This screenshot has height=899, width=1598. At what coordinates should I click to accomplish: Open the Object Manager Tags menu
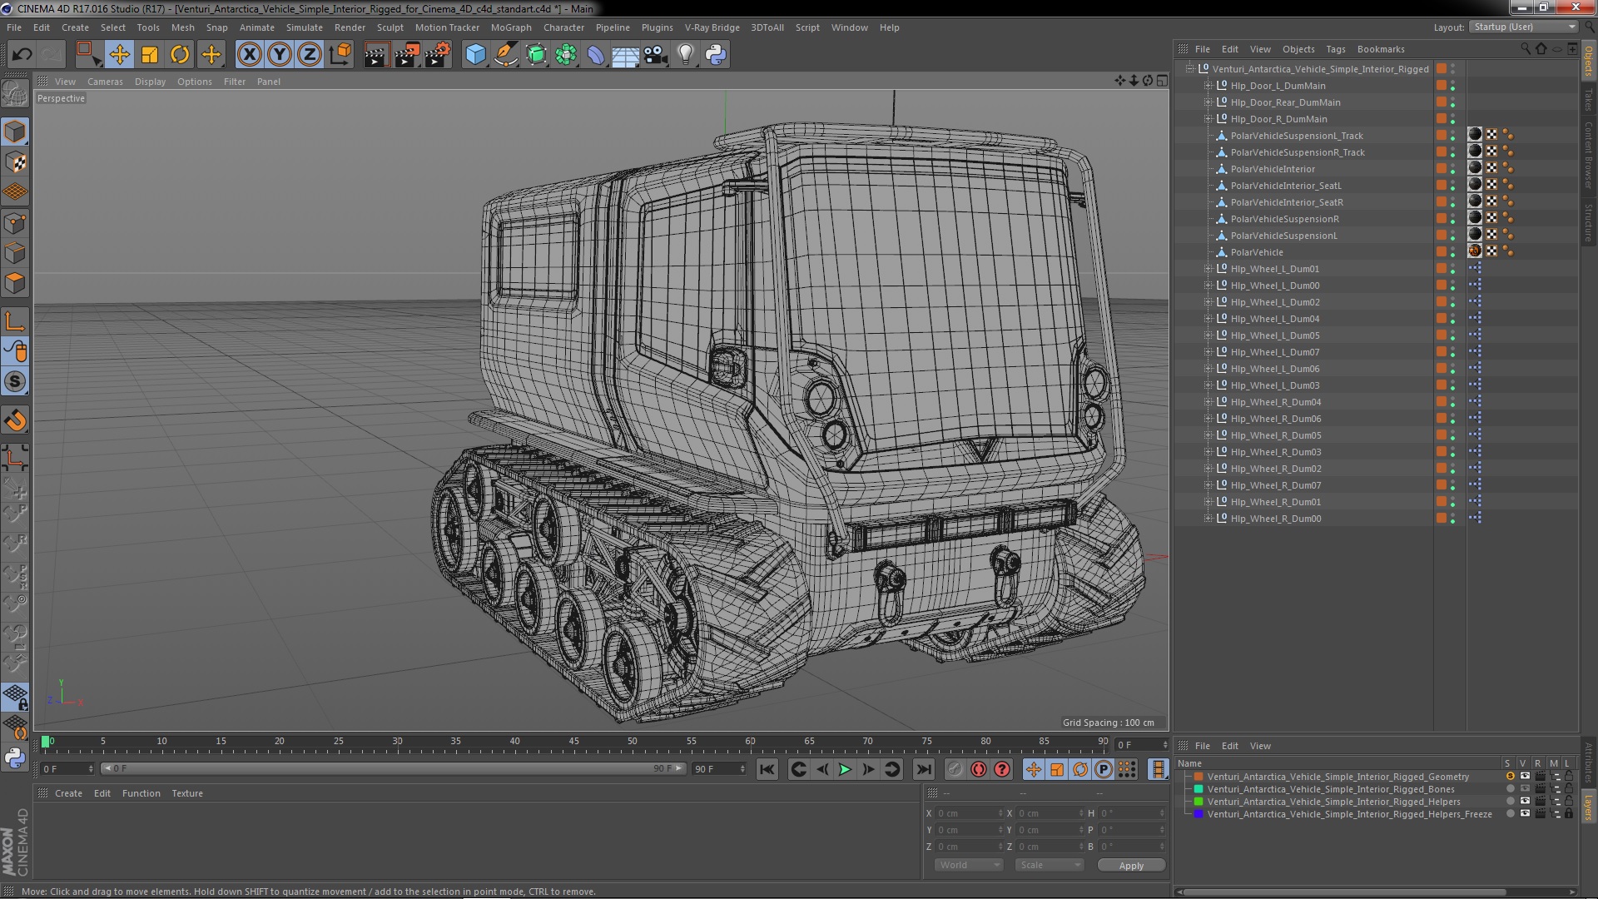coord(1335,49)
